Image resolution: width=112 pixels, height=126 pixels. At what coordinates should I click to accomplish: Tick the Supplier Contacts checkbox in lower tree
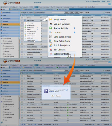tap(3, 102)
